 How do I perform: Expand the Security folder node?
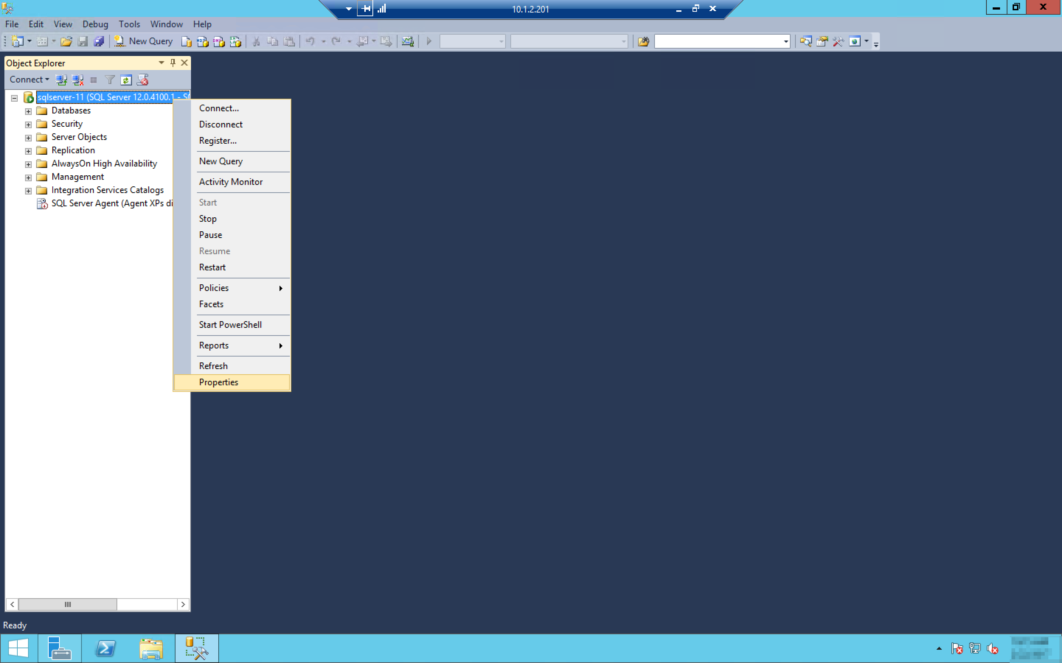28,124
